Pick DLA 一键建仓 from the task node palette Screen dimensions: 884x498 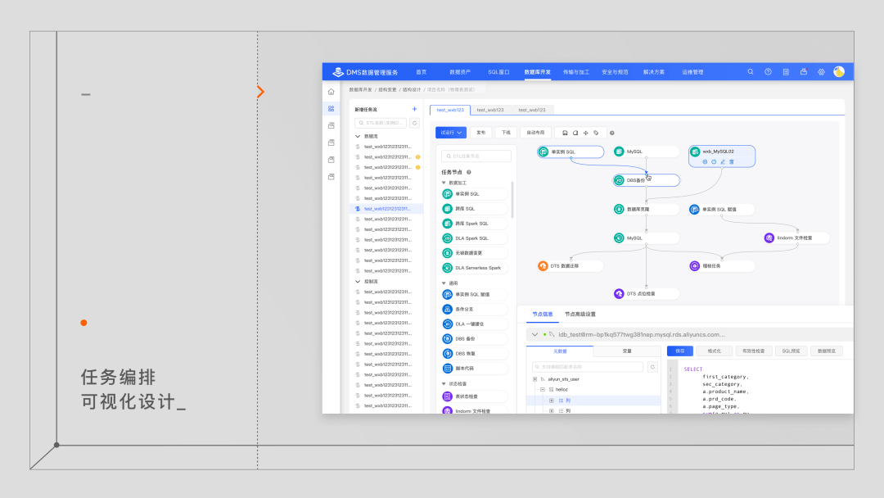coord(474,324)
